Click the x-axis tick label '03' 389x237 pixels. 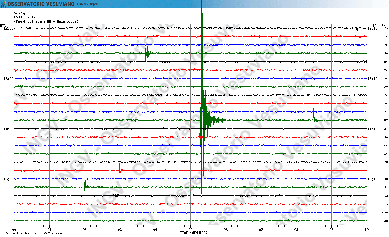(120, 230)
